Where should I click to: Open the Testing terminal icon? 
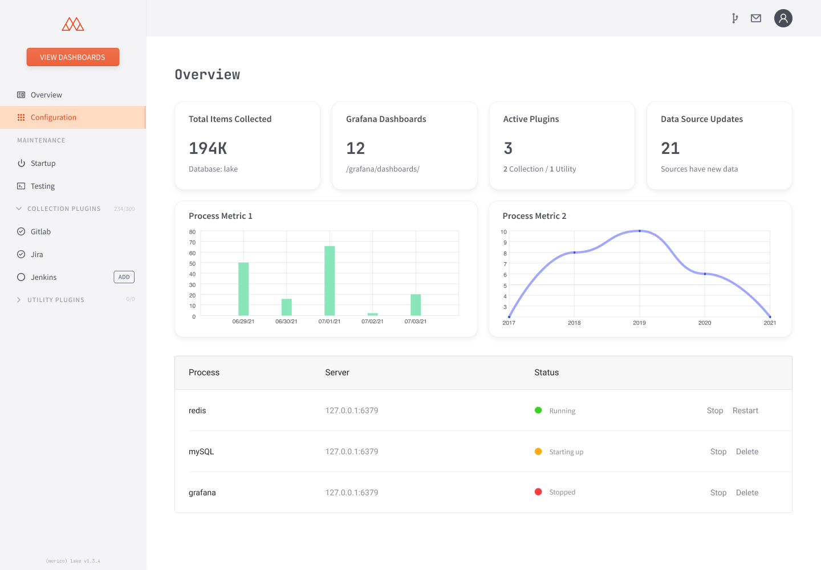(x=21, y=186)
